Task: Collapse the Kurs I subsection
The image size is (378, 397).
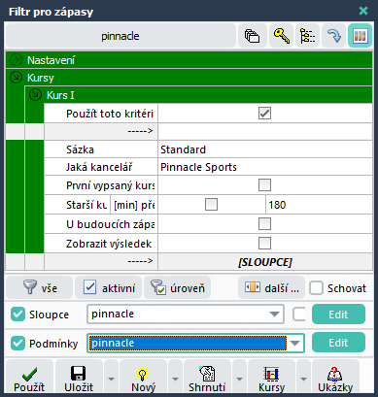Action: pos(35,95)
